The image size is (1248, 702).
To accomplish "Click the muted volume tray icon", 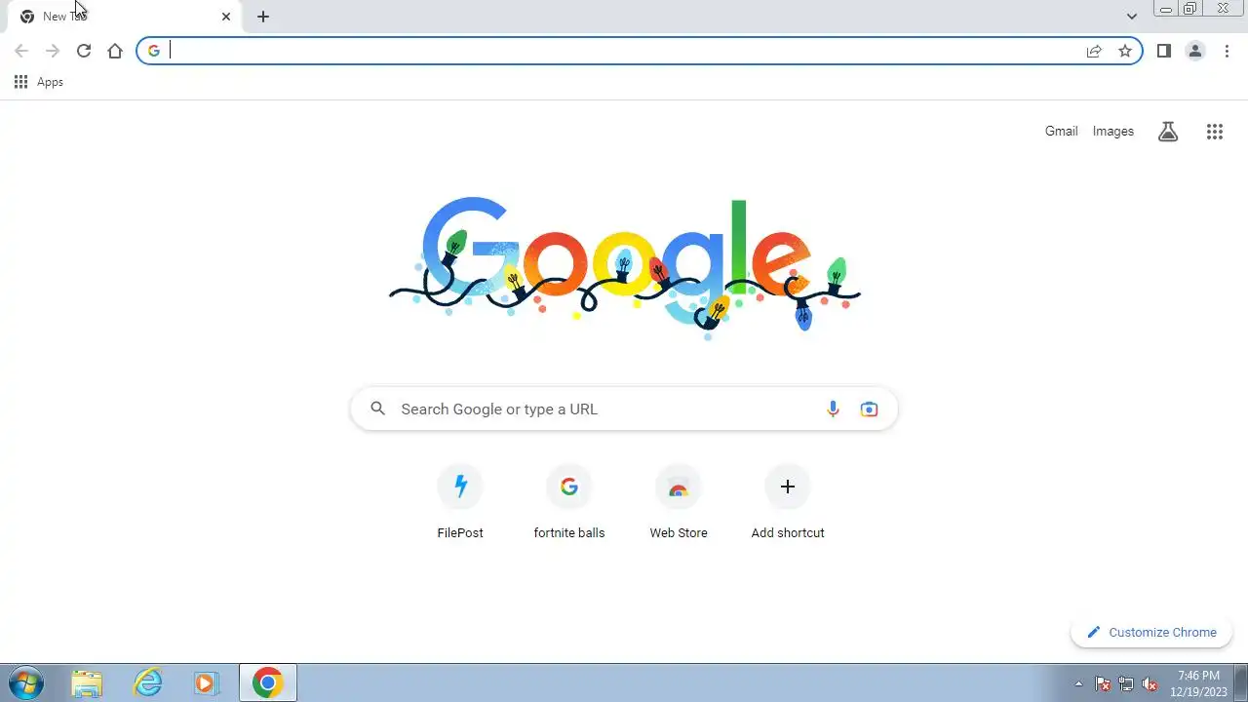I will 1150,683.
